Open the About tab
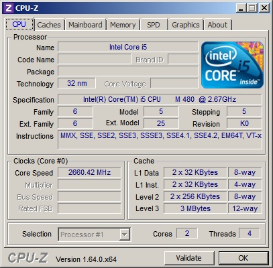The image size is (273, 268). (x=217, y=25)
